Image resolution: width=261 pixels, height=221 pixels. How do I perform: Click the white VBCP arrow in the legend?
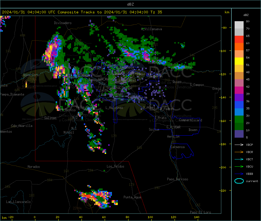(239, 145)
